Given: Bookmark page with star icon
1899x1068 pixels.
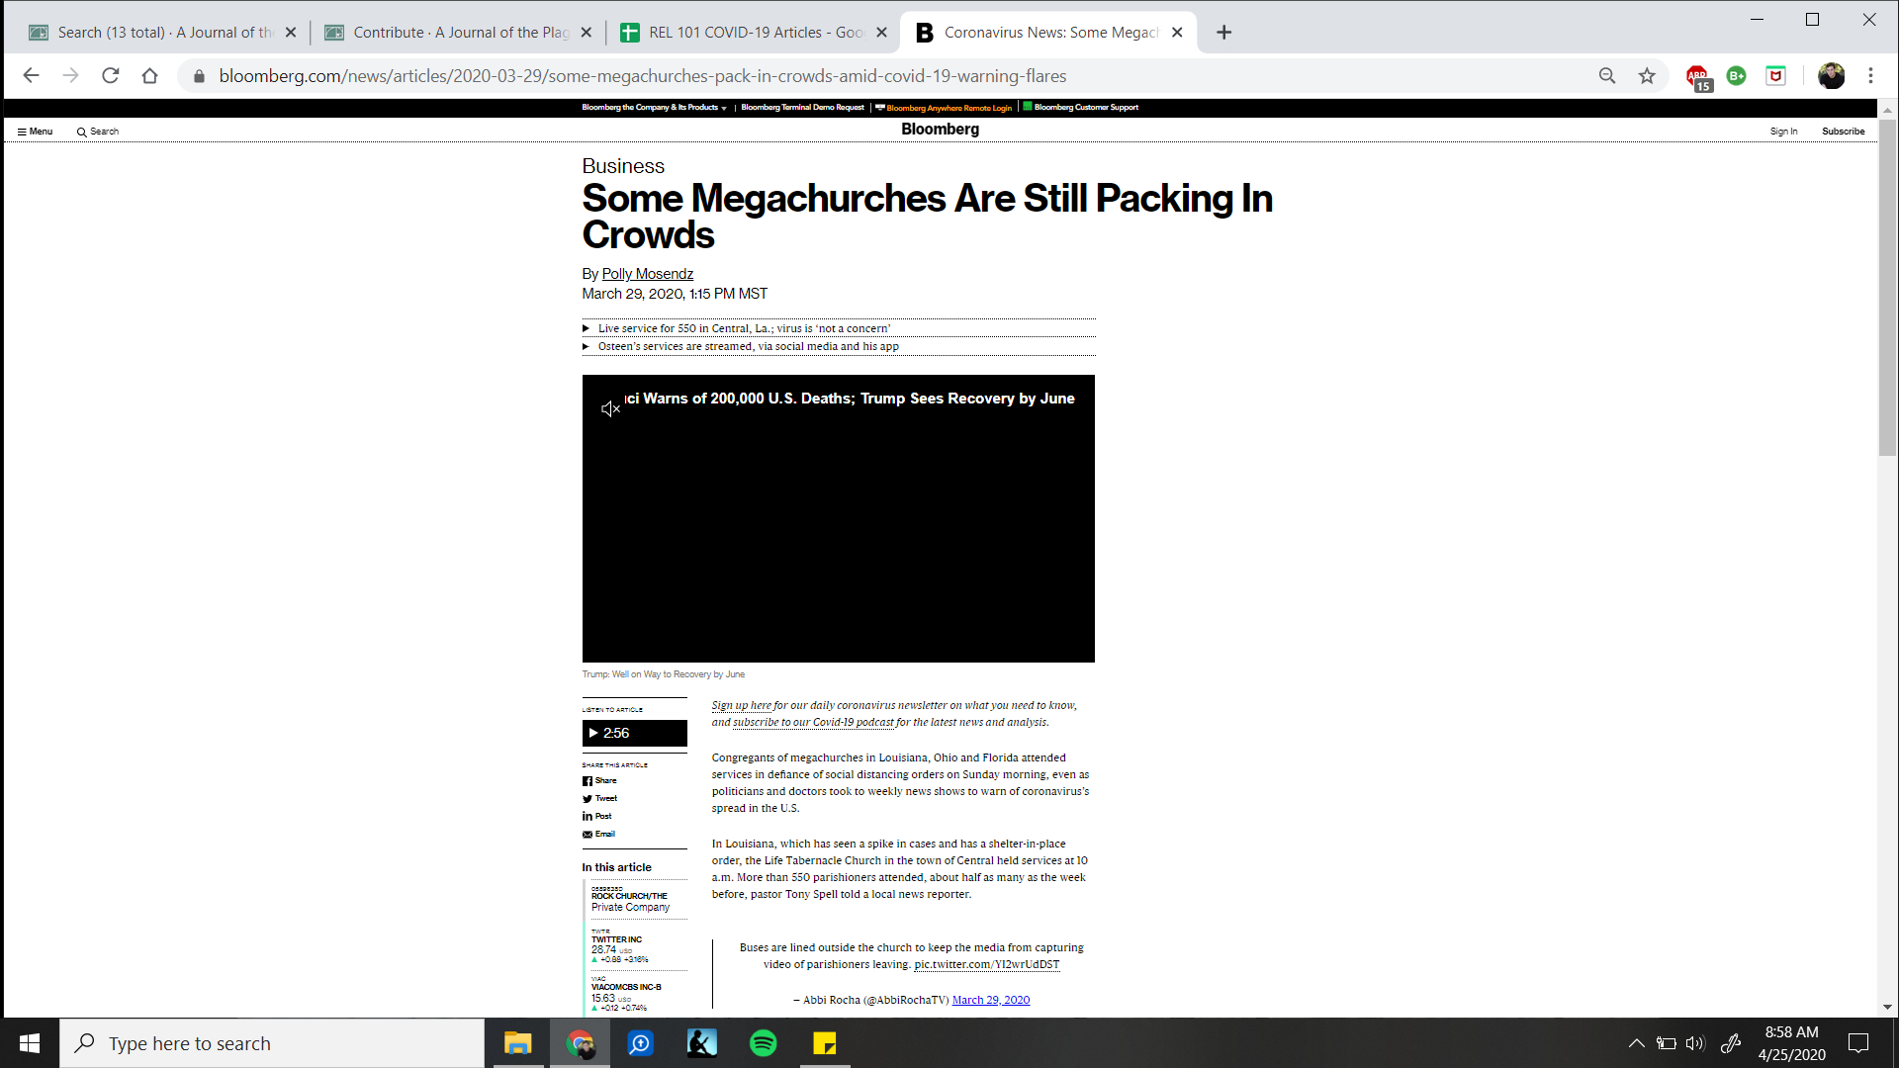Looking at the screenshot, I should coord(1647,76).
